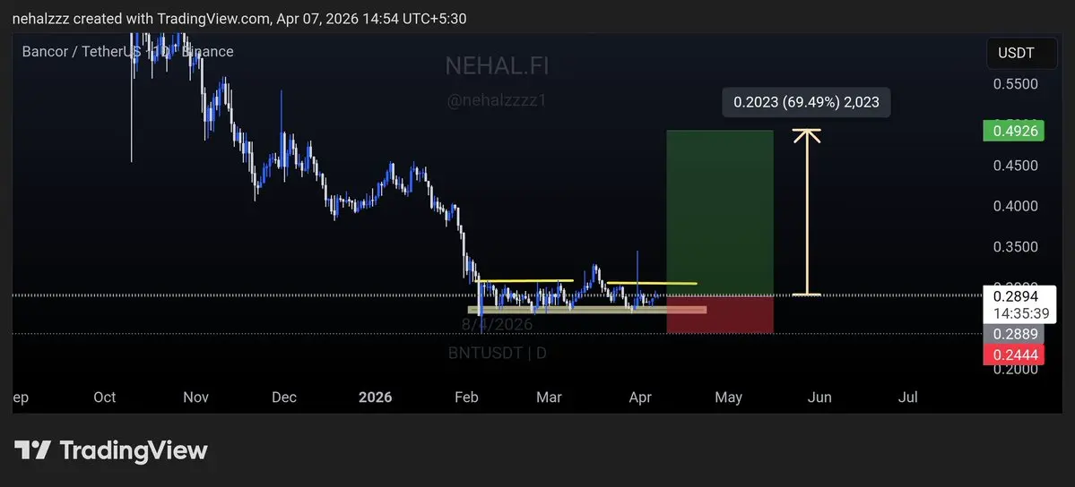Click the TradingView logo at bottom
1075x487 pixels.
[x=111, y=450]
